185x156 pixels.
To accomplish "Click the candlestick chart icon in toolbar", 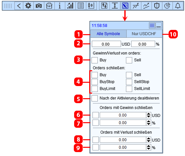I will pos(91,6).
